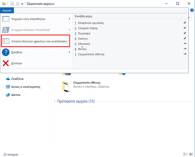Expand submenu arrow for Windows PowerShell
The width and height of the screenshot is (195, 157).
(69, 30)
